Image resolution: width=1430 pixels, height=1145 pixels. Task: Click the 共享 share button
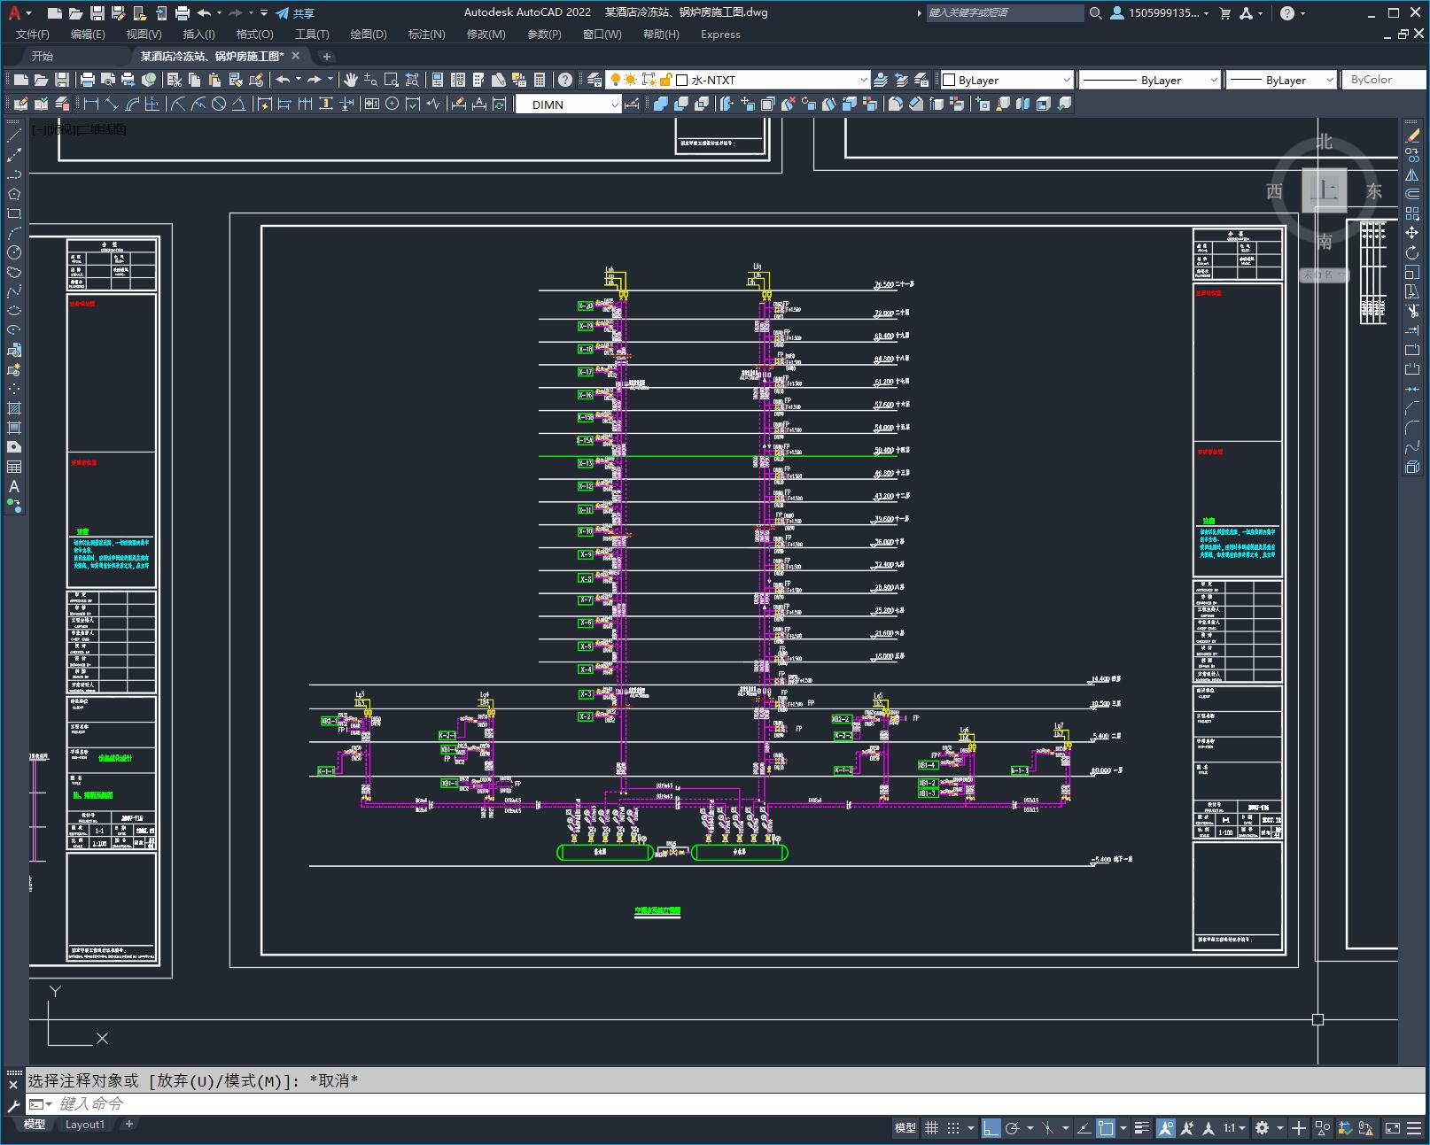pyautogui.click(x=295, y=13)
